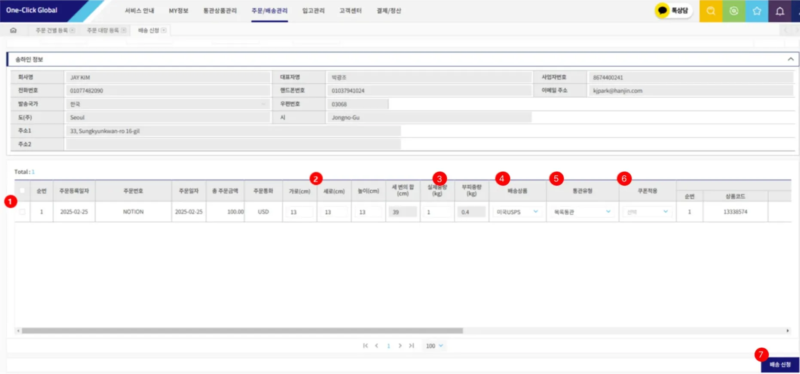Open notifications with the bell icon
Screen dimensions: 800x374
[780, 11]
